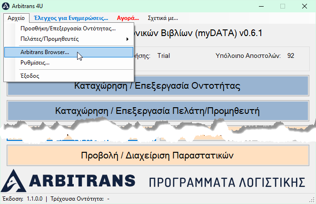Screen dimensions: 316x204
Task: Click the Τρέχουσα Οντότητα status entry
Action: tap(80, 199)
